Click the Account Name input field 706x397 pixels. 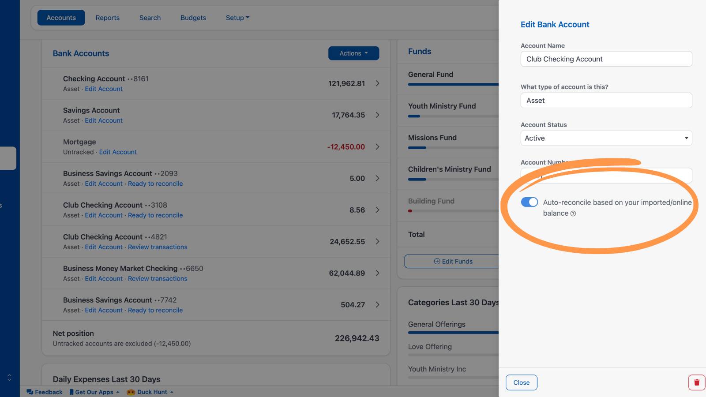(x=606, y=59)
